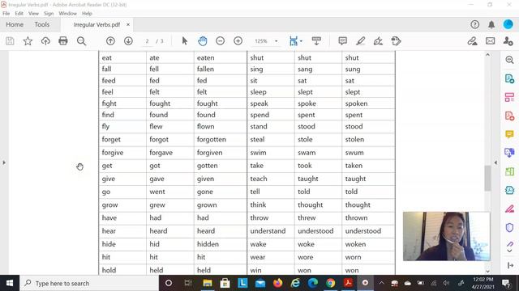Choose the Selection arrow tool
The image size is (519, 291).
(x=185, y=41)
